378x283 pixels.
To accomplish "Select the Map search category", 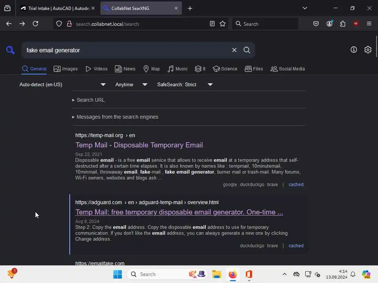I will point(151,69).
